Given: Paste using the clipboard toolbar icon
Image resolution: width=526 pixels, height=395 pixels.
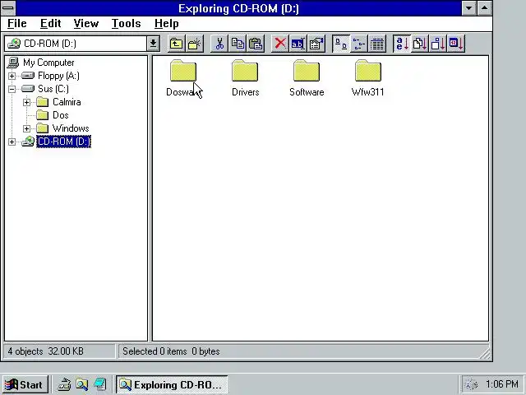Looking at the screenshot, I should (256, 44).
